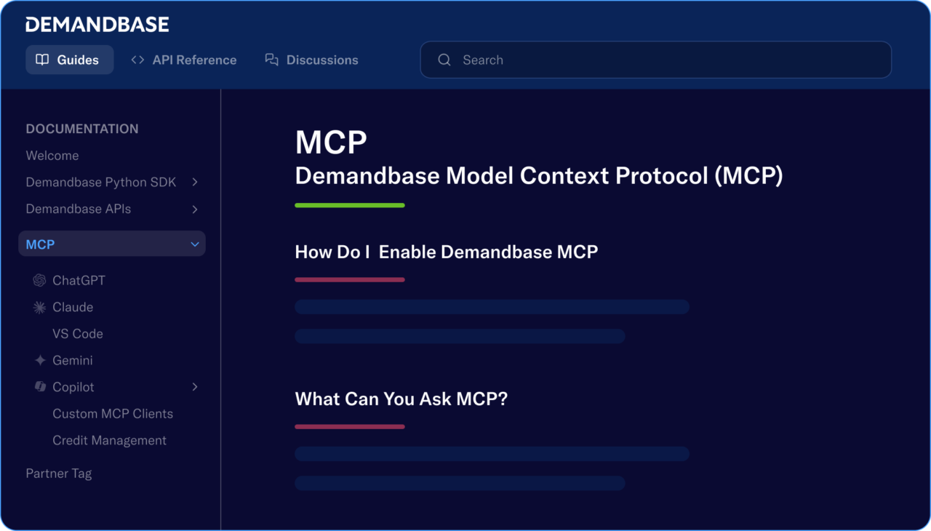Viewport: 931px width, 531px height.
Task: Open the Copilot guide
Action: coord(73,387)
